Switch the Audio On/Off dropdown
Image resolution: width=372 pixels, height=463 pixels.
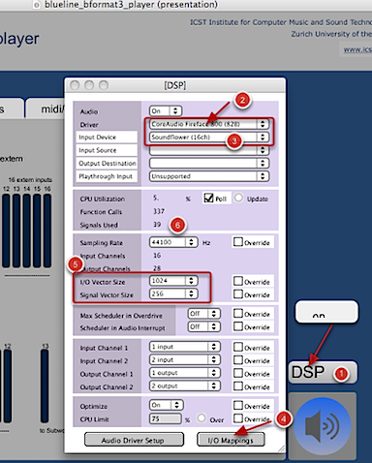166,111
